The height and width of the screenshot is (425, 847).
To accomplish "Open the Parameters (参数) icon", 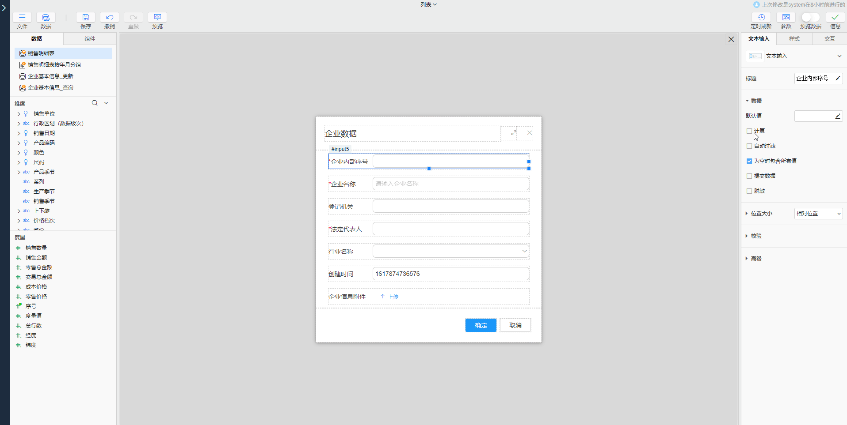I will 786,18.
